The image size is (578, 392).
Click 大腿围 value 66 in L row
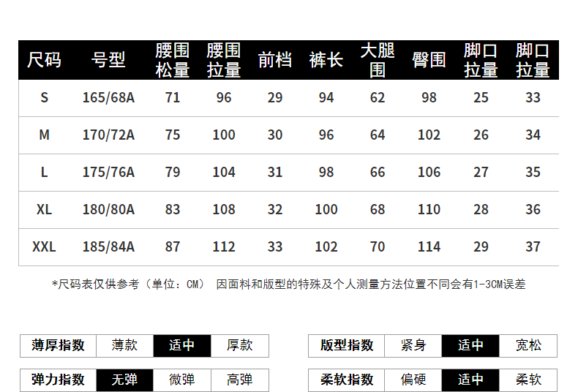point(378,173)
